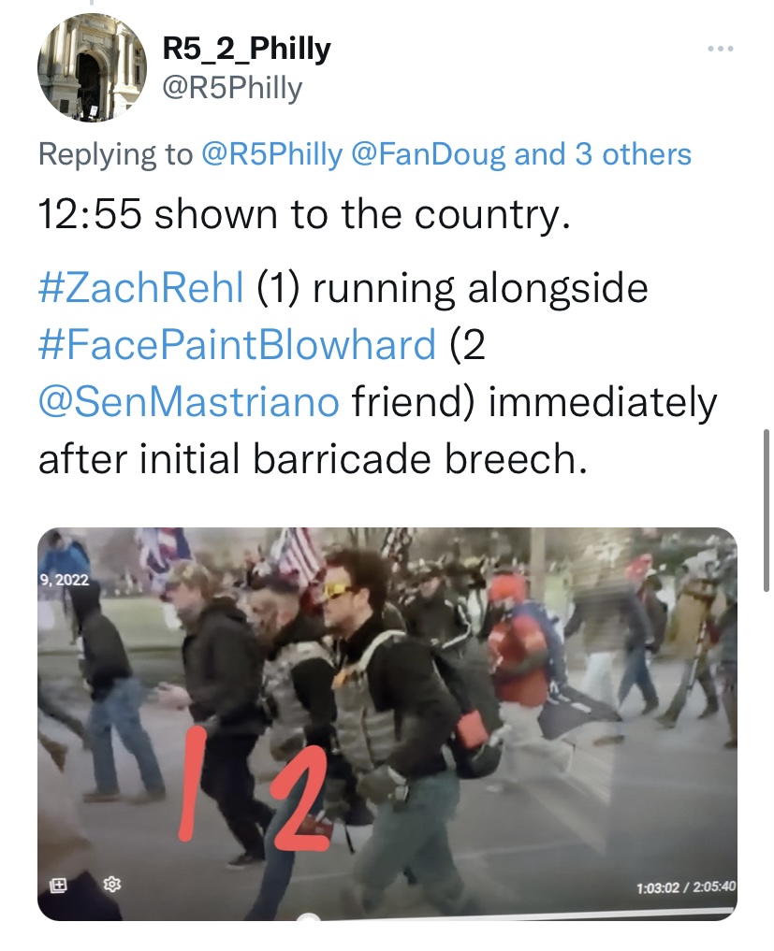Viewport: 774px width, 951px height.
Task: Click the 1:03:02 / 2:05:40 timestamp
Action: (x=686, y=887)
